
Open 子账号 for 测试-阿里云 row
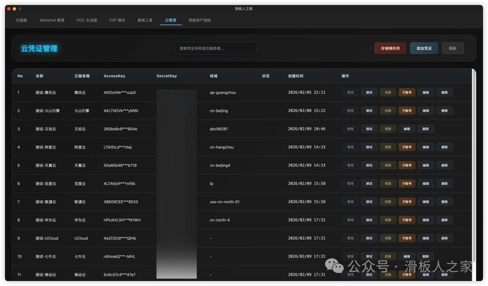[x=407, y=147]
